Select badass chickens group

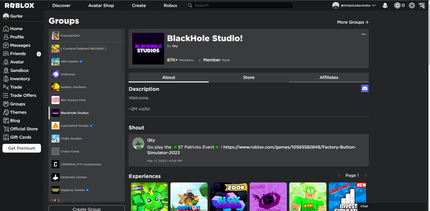pyautogui.click(x=86, y=87)
